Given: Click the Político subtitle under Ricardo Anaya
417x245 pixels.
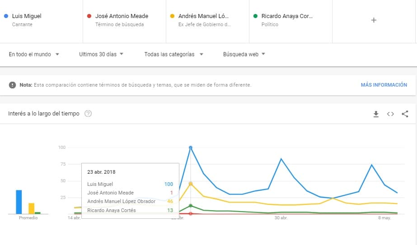Looking at the screenshot, I should tap(270, 24).
